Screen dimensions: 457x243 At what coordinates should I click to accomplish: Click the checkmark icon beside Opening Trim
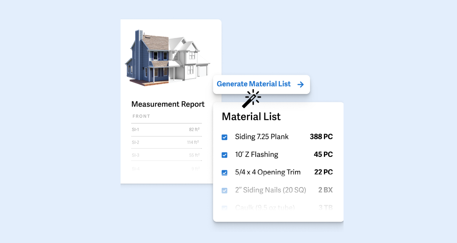point(225,172)
